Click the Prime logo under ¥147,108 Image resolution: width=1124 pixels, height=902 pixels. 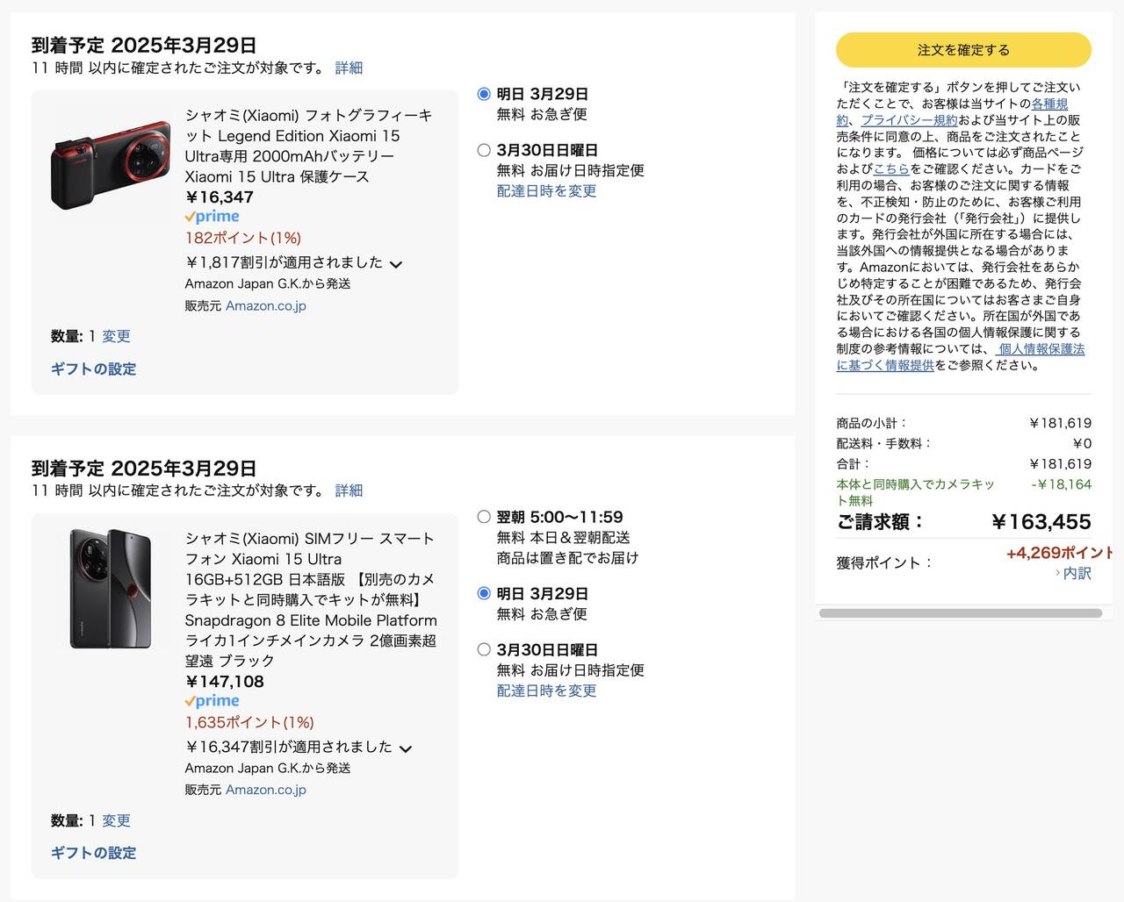pos(212,701)
